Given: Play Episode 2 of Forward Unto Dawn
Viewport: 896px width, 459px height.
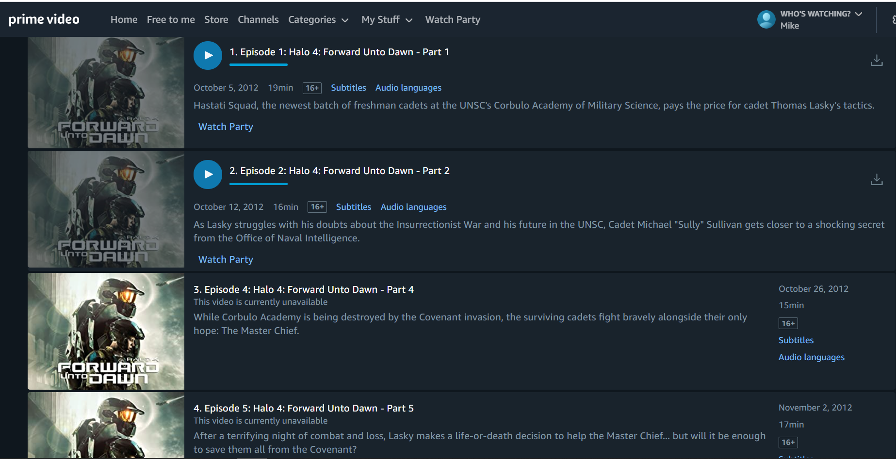Looking at the screenshot, I should click(x=208, y=174).
